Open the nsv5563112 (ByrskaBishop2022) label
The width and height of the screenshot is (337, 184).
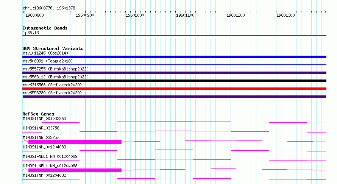(x=56, y=77)
